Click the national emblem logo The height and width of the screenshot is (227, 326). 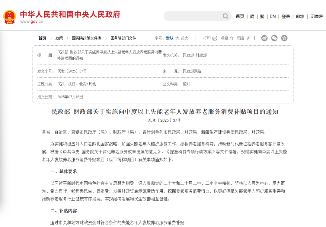coord(9,16)
